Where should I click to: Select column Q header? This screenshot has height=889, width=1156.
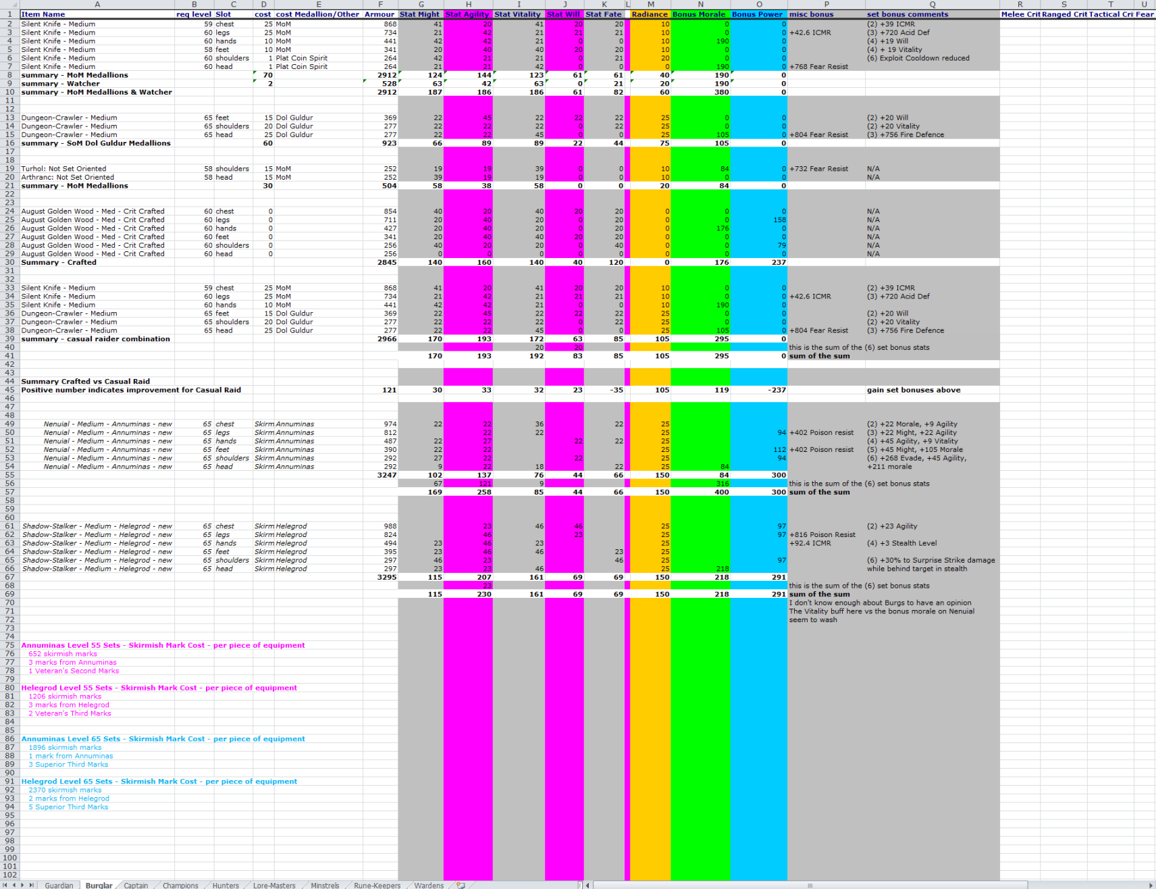click(932, 4)
